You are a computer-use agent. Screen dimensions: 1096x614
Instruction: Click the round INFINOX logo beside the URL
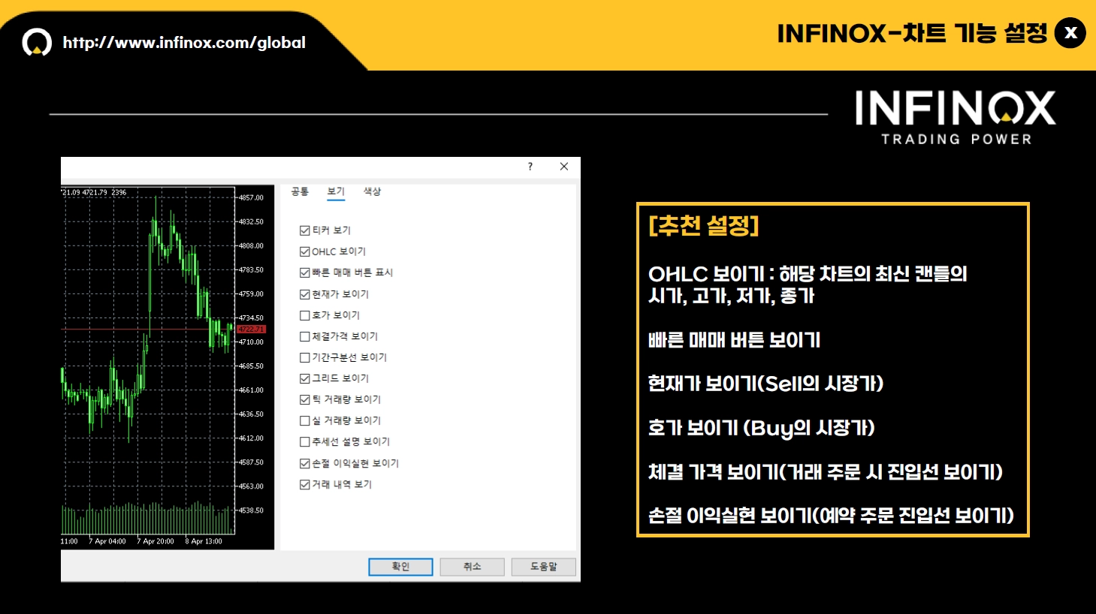pyautogui.click(x=37, y=43)
